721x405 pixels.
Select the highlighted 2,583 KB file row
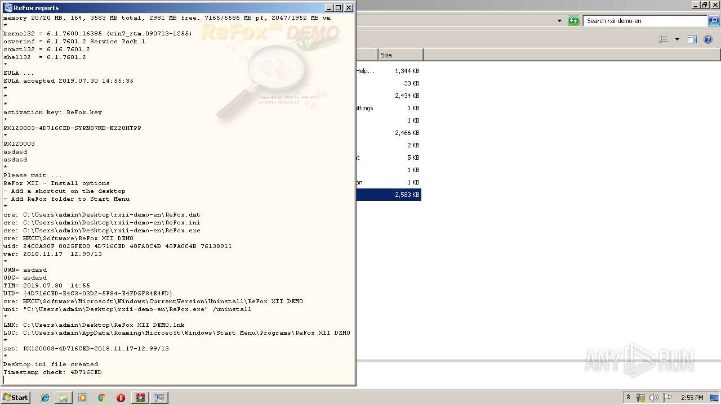click(389, 195)
